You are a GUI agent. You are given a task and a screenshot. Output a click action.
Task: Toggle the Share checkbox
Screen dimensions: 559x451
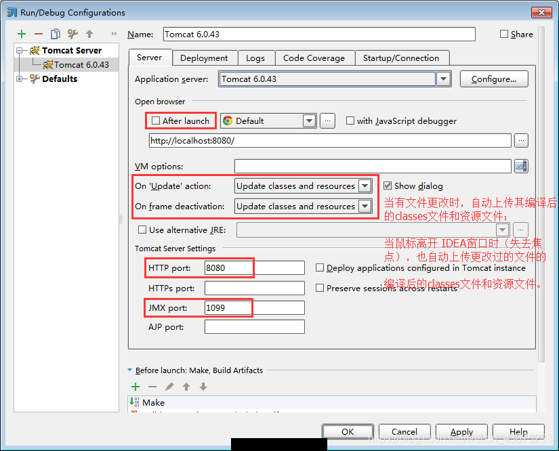coord(503,35)
